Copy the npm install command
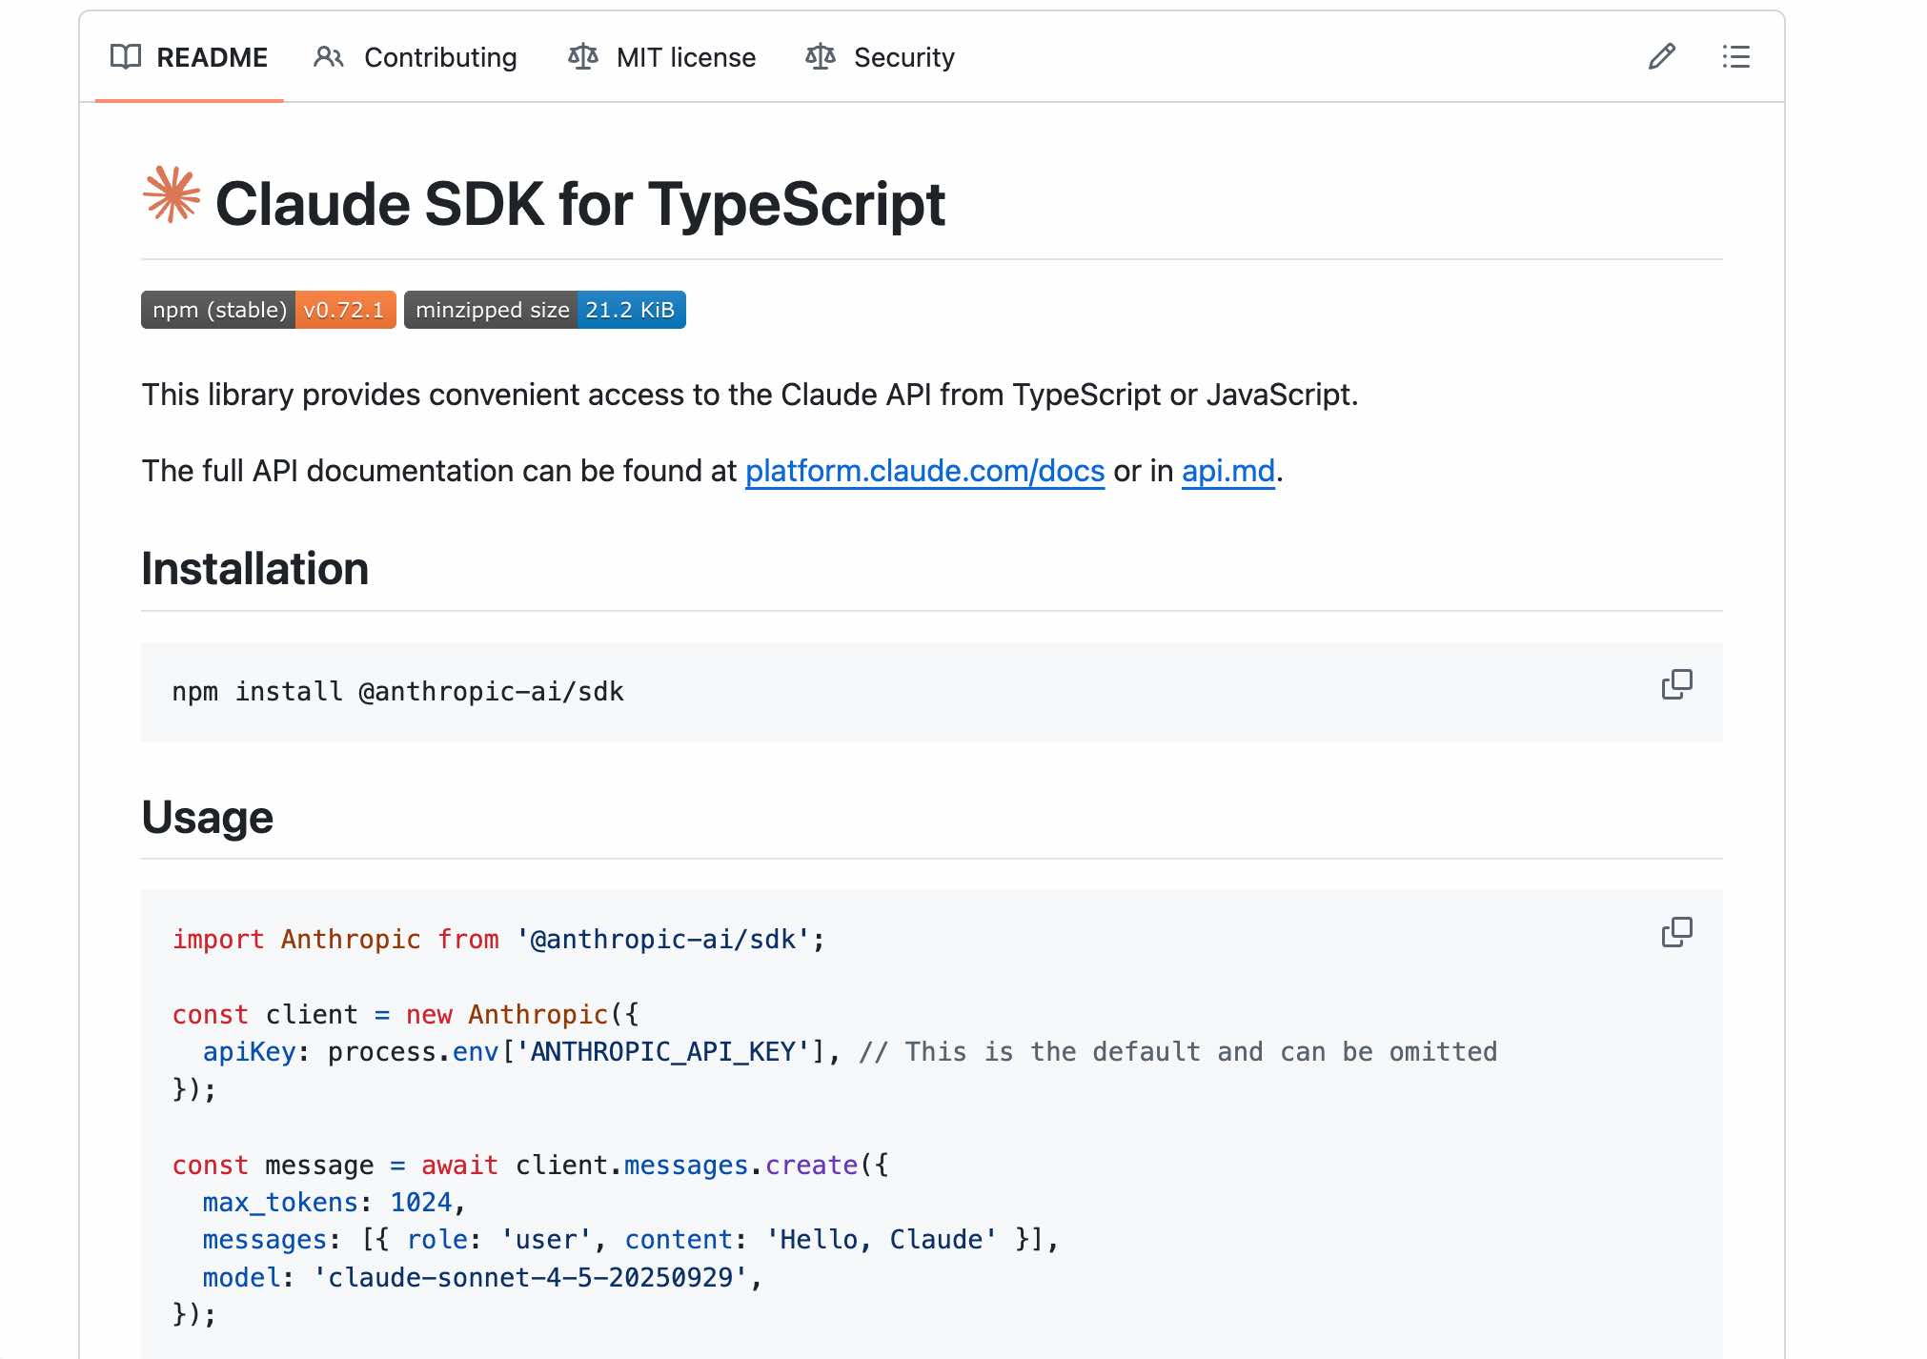This screenshot has width=1927, height=1359. coord(1676,684)
